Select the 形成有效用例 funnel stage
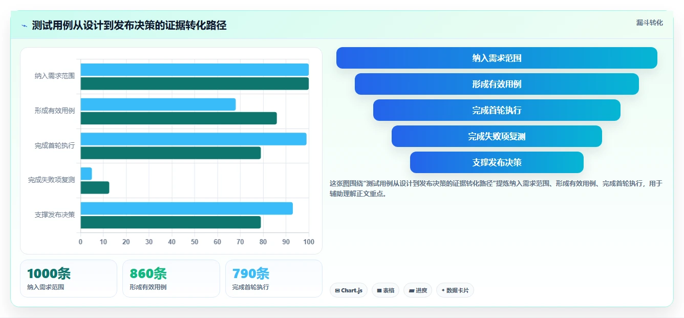This screenshot has height=318, width=684. click(x=497, y=84)
